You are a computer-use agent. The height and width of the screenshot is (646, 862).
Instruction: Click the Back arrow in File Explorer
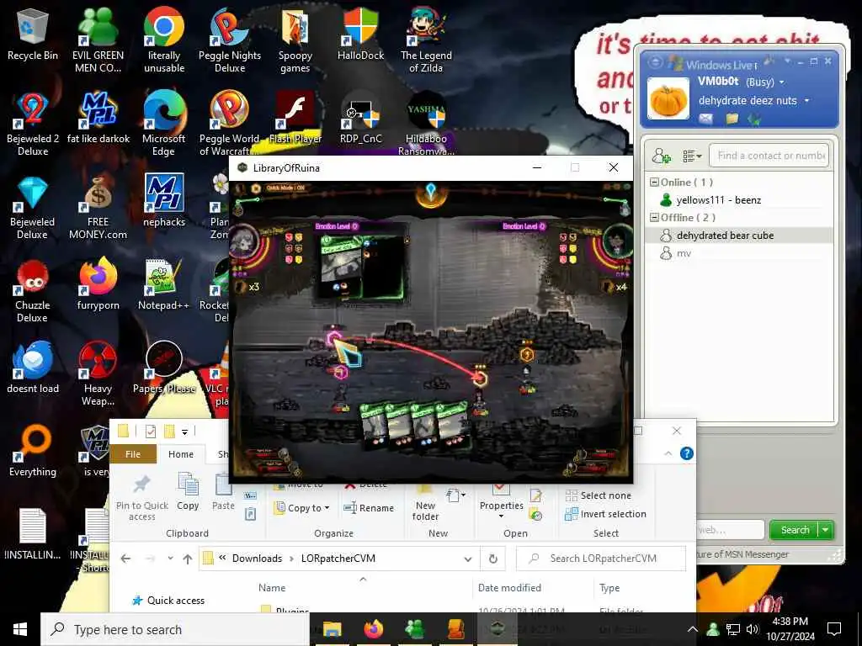(125, 559)
